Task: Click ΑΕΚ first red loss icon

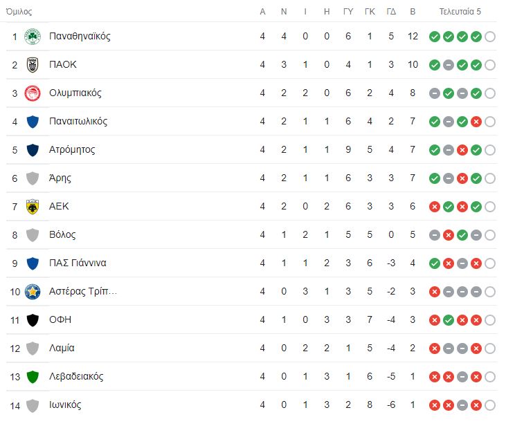Action: pos(435,207)
